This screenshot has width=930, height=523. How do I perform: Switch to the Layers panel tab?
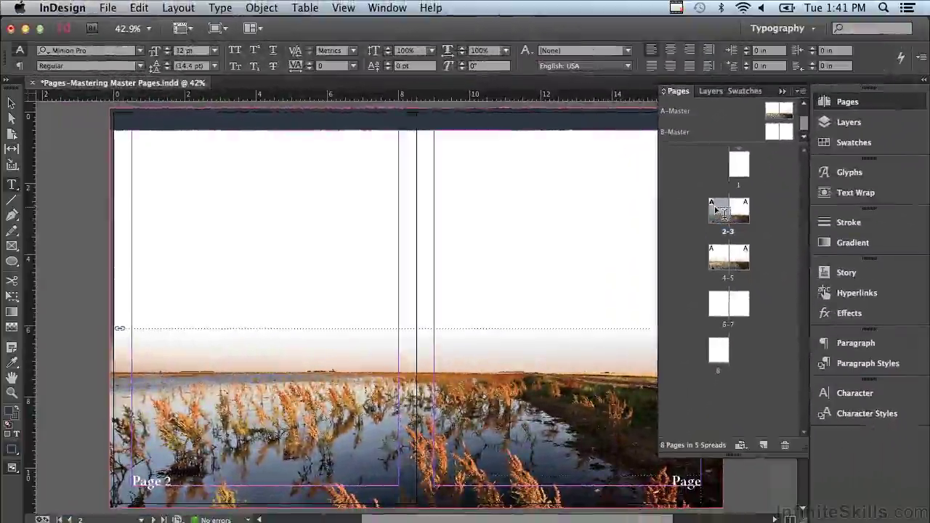coord(711,91)
